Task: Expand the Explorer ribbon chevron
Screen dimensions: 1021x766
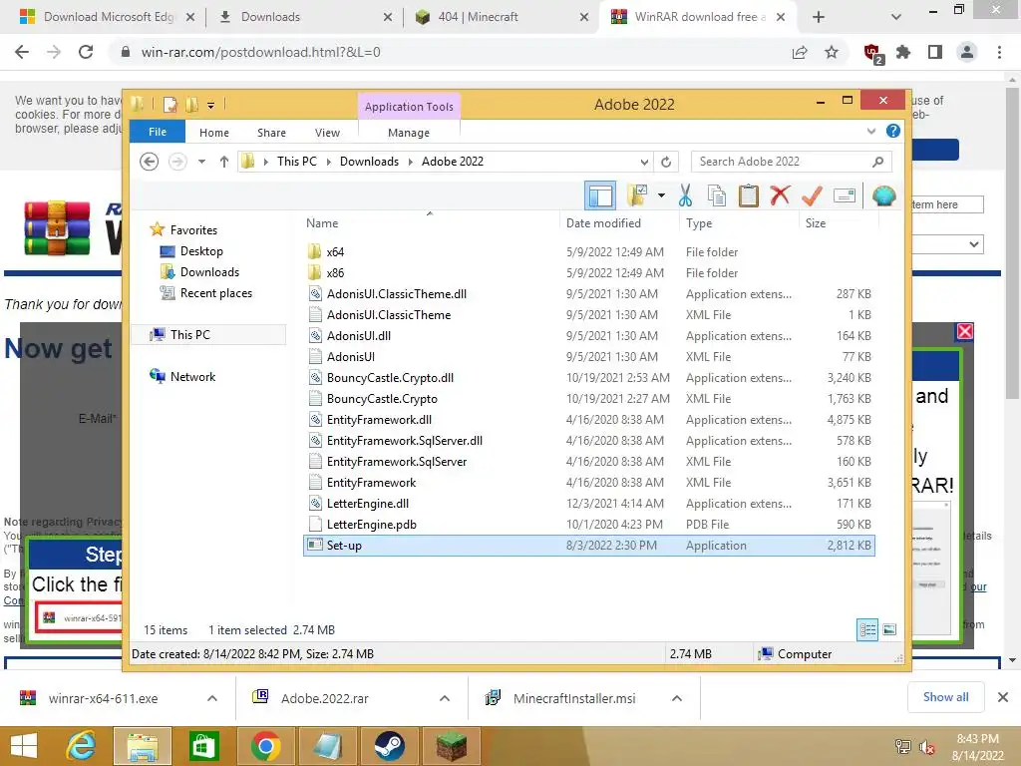Action: pyautogui.click(x=870, y=131)
